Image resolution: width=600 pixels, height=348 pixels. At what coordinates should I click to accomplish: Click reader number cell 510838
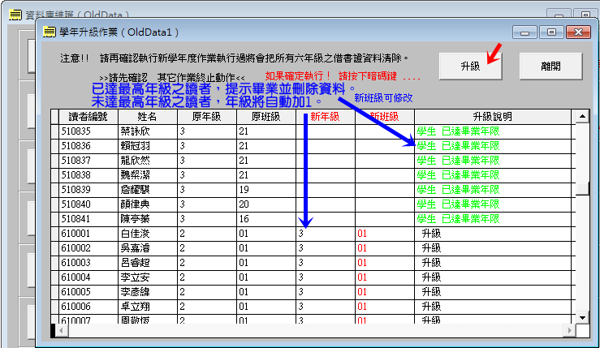(x=88, y=175)
